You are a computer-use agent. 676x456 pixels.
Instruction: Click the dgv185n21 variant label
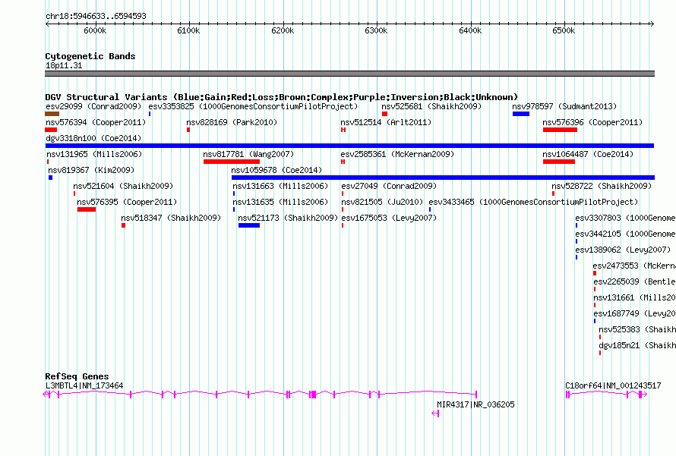(637, 345)
